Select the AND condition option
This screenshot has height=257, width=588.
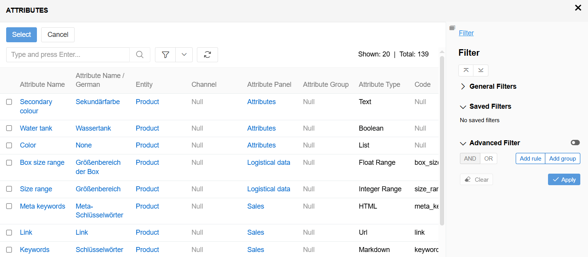tap(470, 159)
